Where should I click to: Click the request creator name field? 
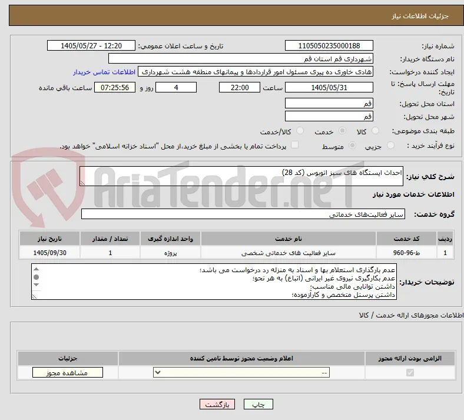[256, 72]
